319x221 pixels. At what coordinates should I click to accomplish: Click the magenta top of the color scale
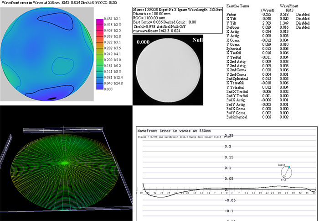tap(99, 21)
